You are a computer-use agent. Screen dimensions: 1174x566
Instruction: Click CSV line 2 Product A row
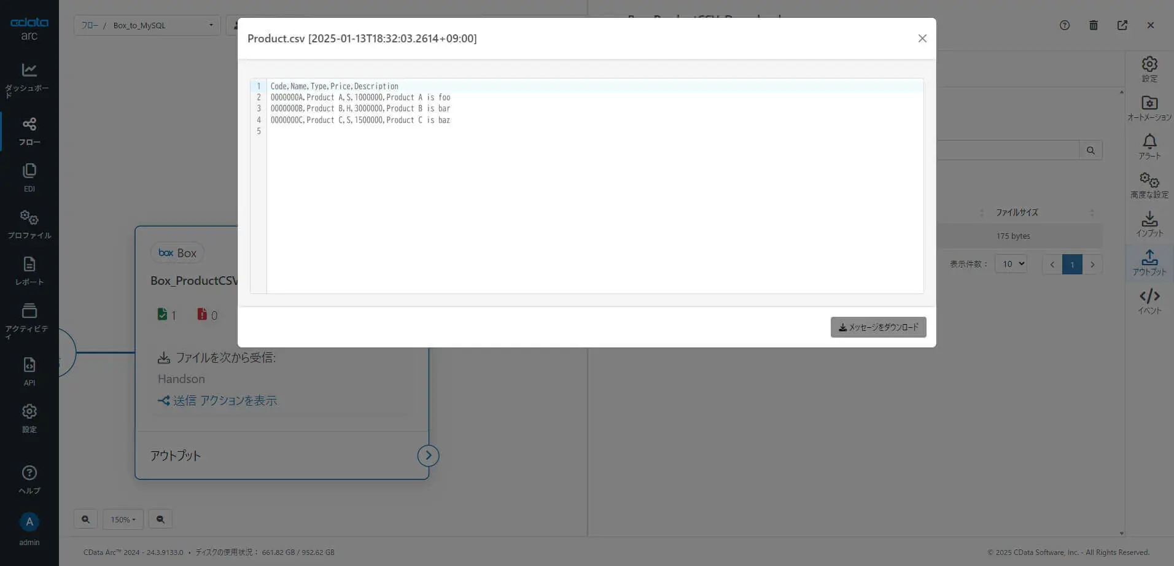[x=360, y=97]
